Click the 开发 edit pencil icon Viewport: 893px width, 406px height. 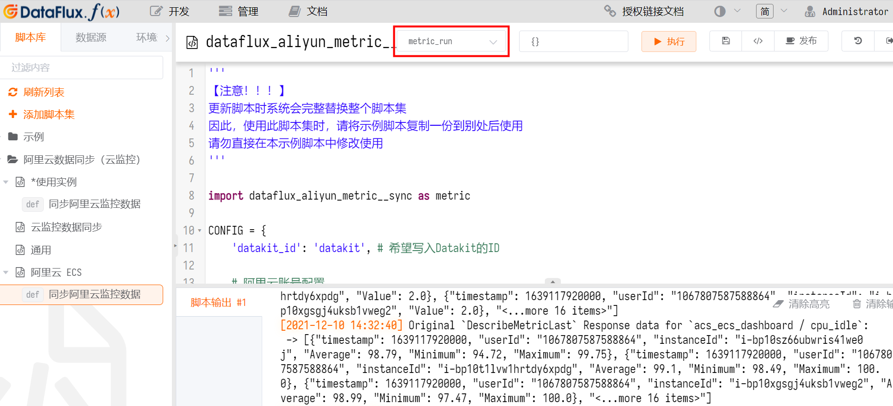[x=156, y=11]
